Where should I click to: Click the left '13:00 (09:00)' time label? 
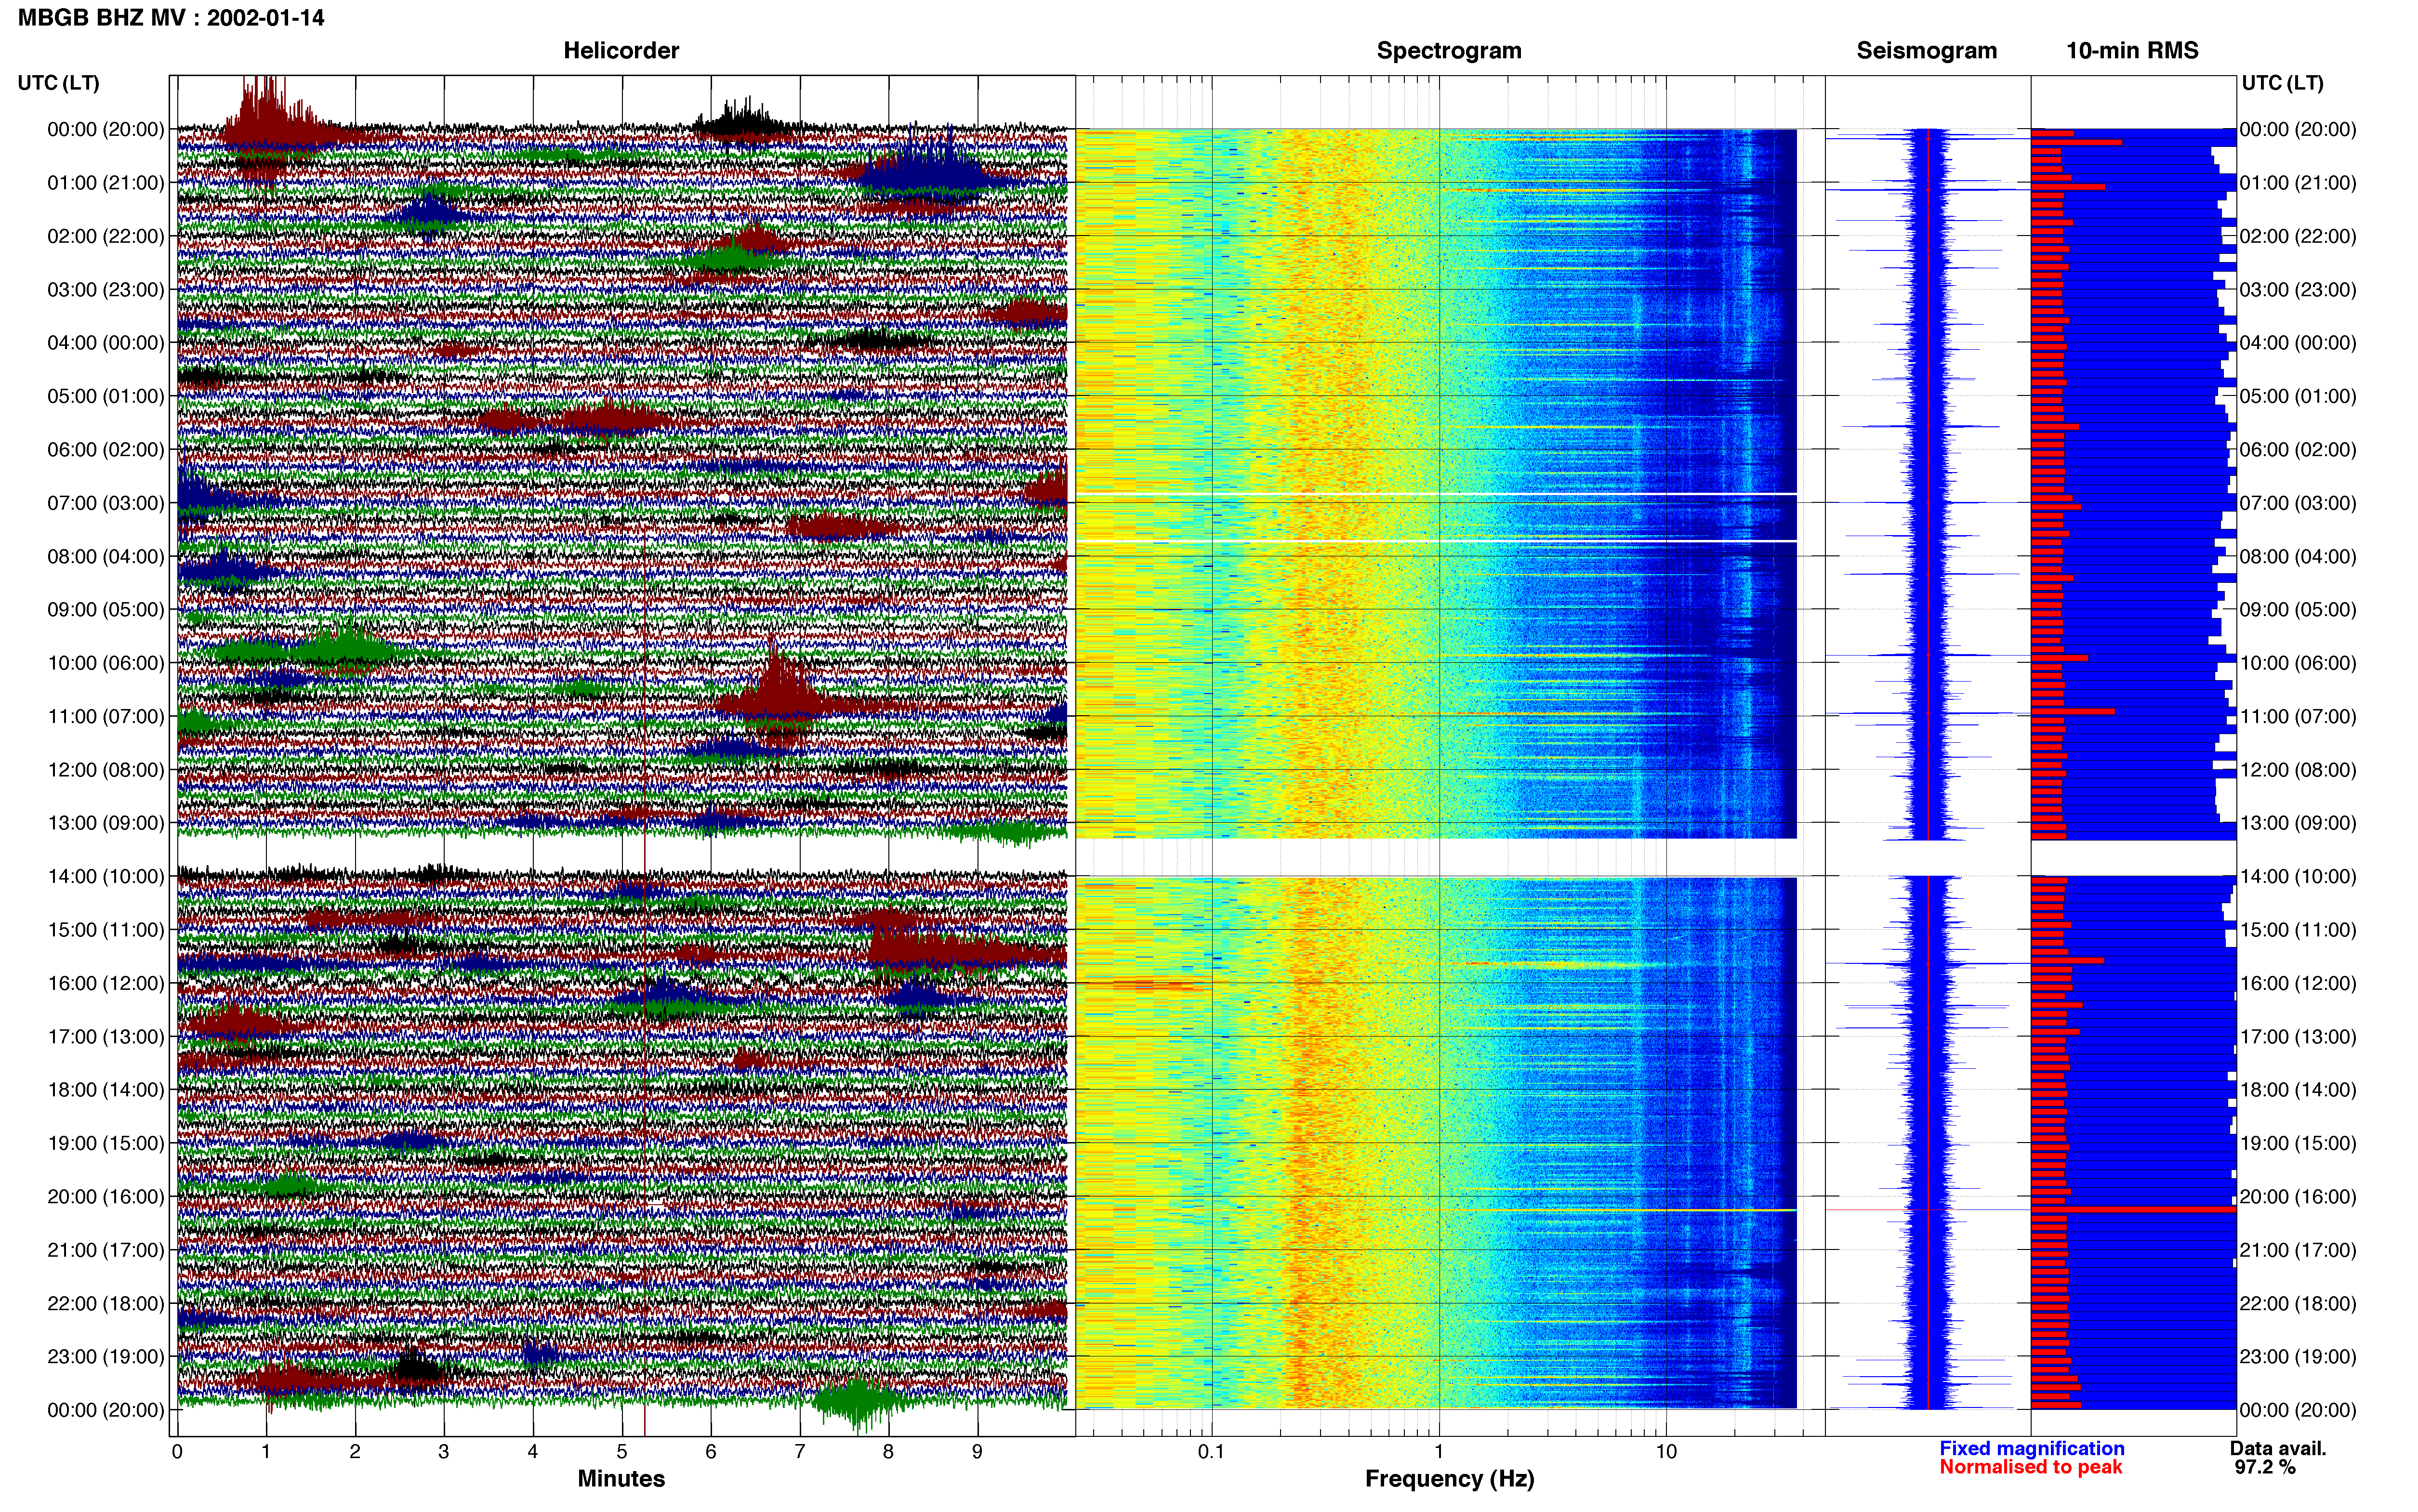point(106,823)
